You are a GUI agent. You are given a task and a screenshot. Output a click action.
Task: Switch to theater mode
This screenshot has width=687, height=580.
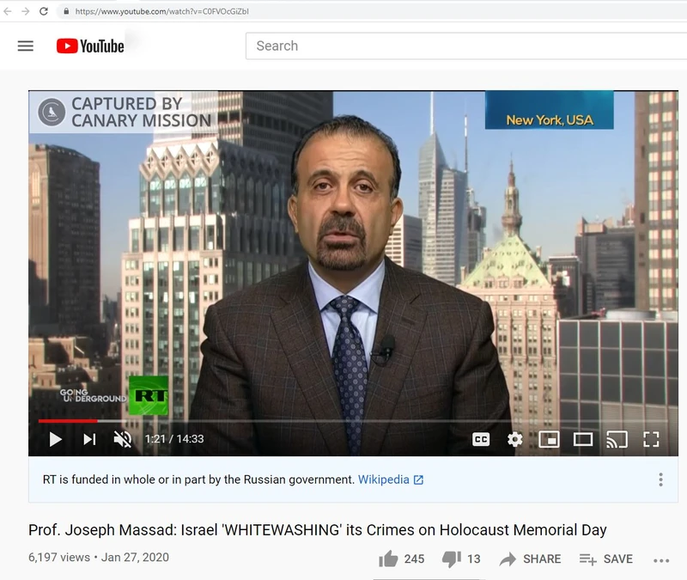coord(584,438)
